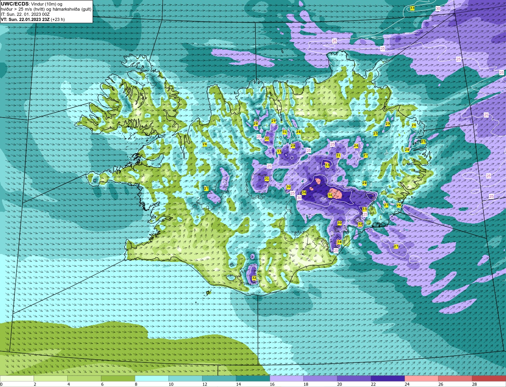The height and width of the screenshot is (387, 506).
Task: Select the legend swatch between 26 and 28
Action: [455, 379]
